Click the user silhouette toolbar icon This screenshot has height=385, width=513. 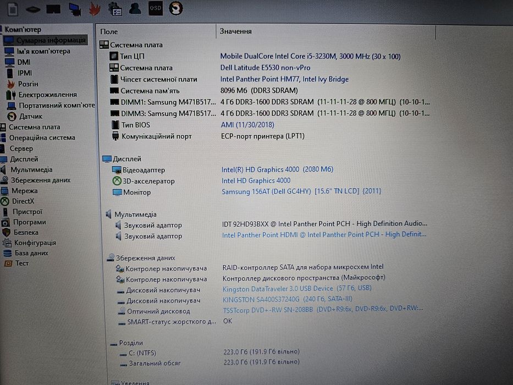(135, 8)
